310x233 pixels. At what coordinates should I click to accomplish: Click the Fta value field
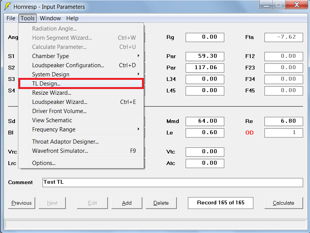tap(284, 37)
